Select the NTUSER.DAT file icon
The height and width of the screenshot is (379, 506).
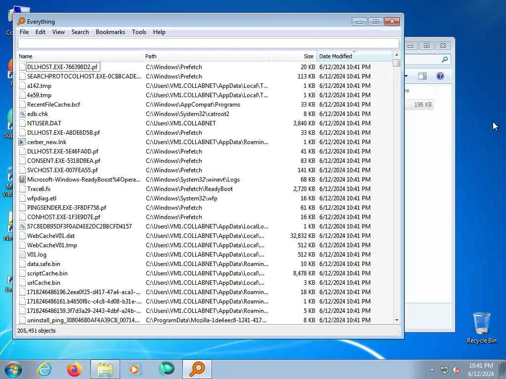pos(22,123)
